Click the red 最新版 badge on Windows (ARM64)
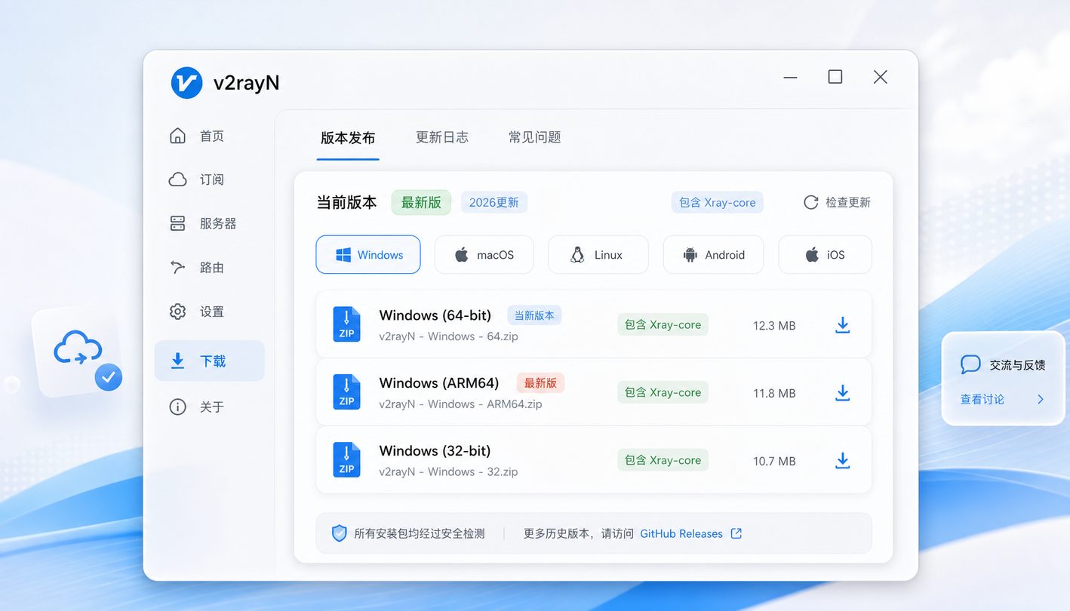 (540, 383)
